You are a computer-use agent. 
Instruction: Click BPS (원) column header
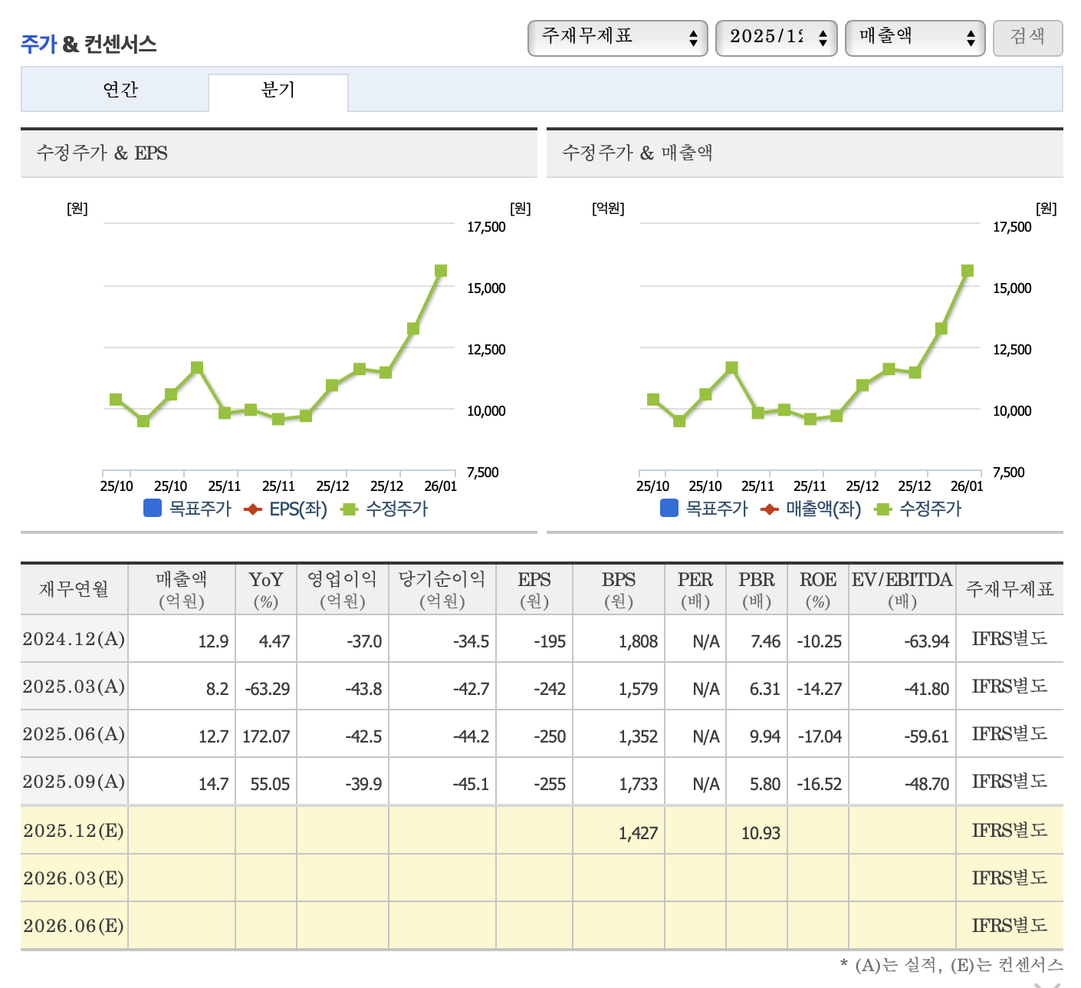tap(619, 589)
